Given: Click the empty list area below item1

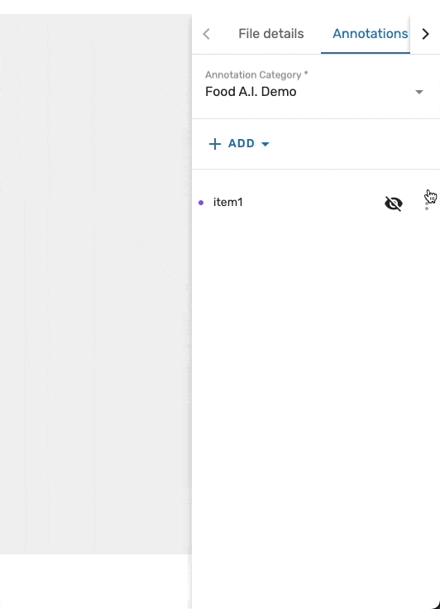Looking at the screenshot, I should pyautogui.click(x=316, y=388).
